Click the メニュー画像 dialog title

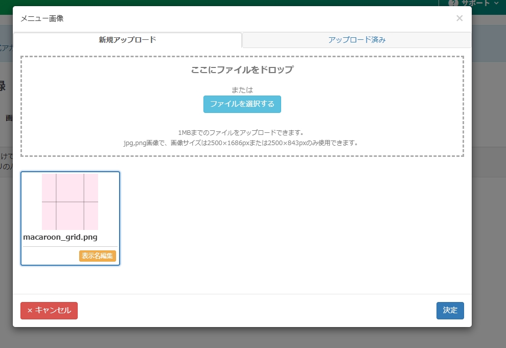click(x=42, y=18)
